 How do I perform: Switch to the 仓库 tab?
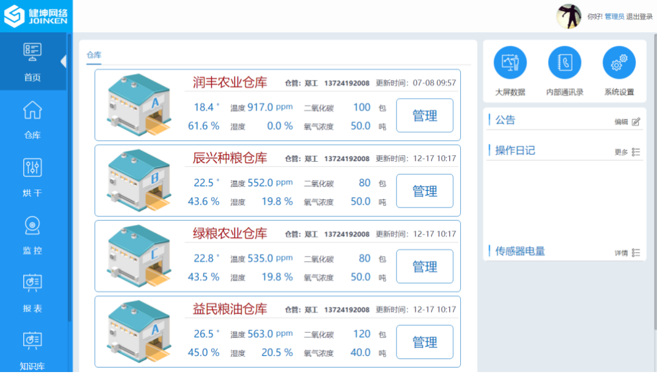pyautogui.click(x=94, y=55)
